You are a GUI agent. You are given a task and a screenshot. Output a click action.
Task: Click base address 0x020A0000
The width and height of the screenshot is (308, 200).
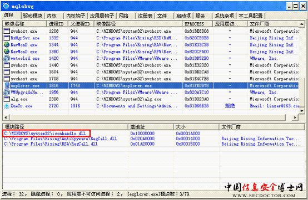142,139
